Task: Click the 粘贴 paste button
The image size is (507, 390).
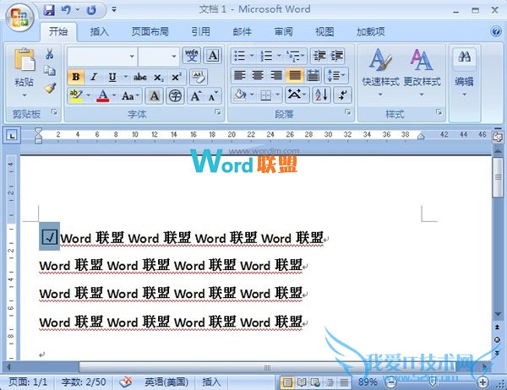Action: tap(25, 68)
